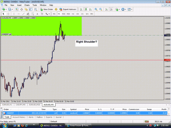Select order row 2680097

[85, 113]
